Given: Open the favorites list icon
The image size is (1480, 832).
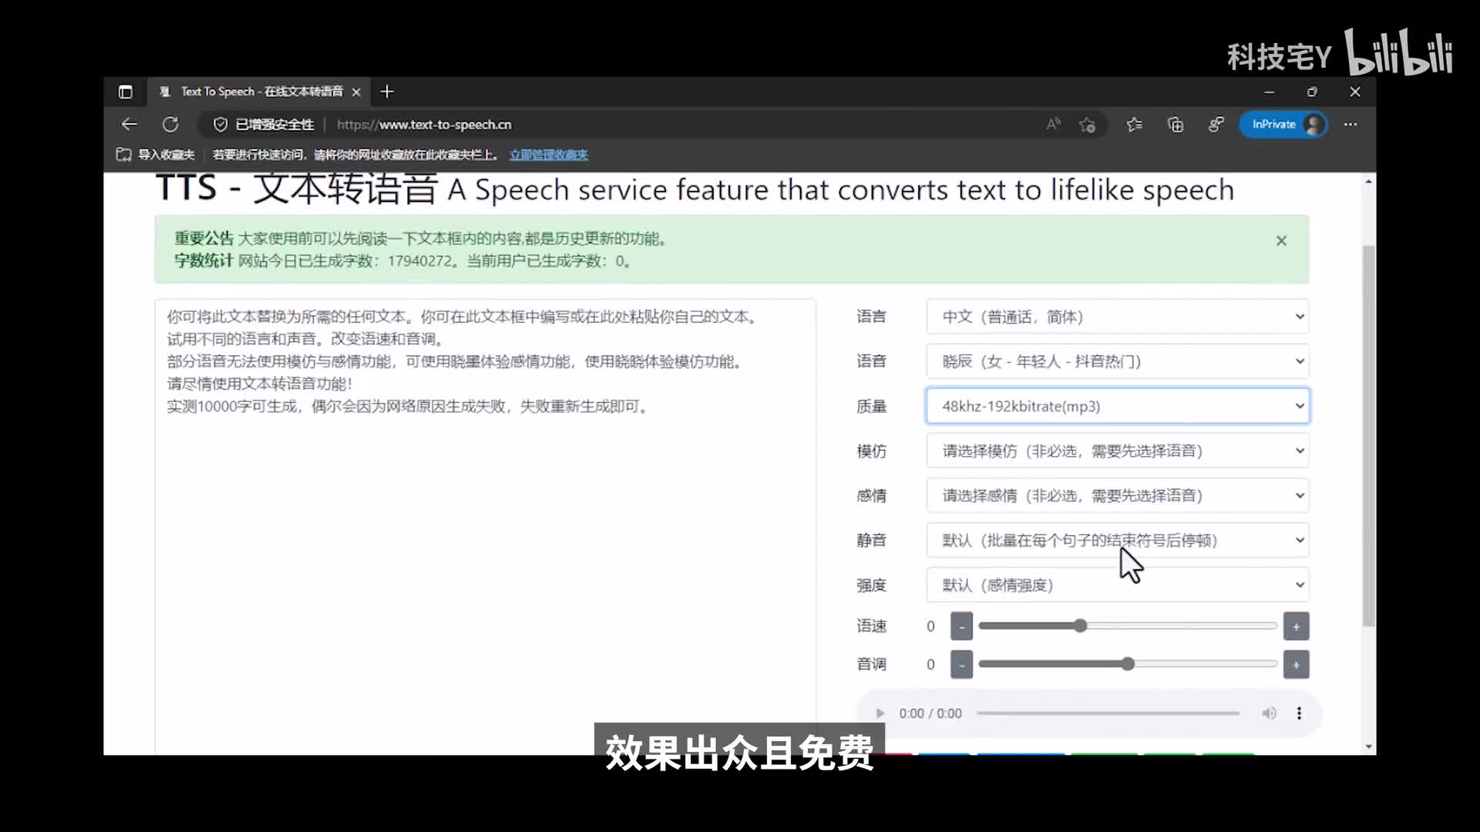Looking at the screenshot, I should point(1134,124).
